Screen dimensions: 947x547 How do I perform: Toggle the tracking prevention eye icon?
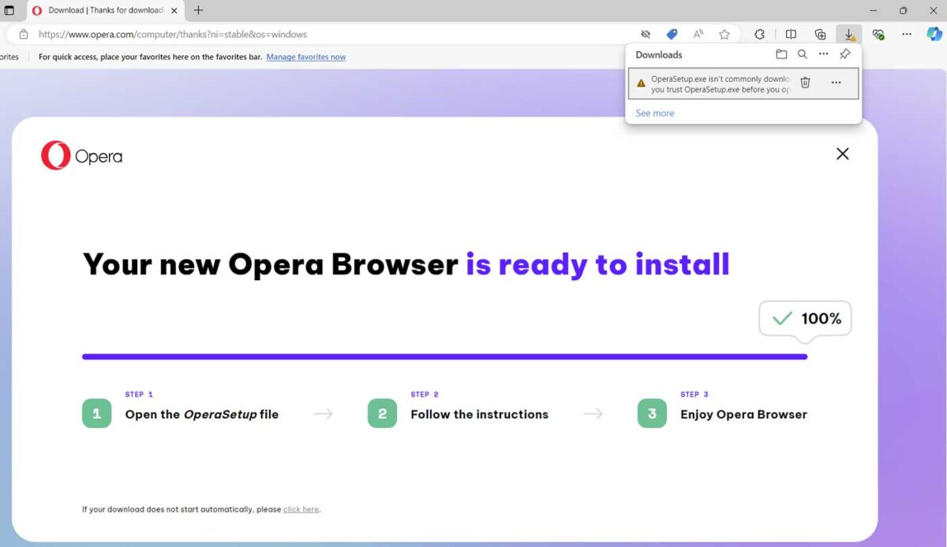(x=646, y=34)
